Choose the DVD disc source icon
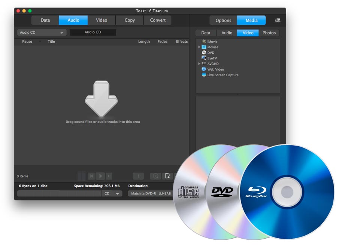 click(204, 52)
